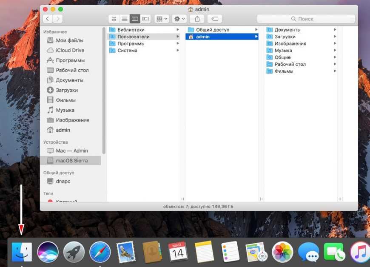Open Safari from the Dock
Image resolution: width=370 pixels, height=267 pixels.
tap(100, 252)
